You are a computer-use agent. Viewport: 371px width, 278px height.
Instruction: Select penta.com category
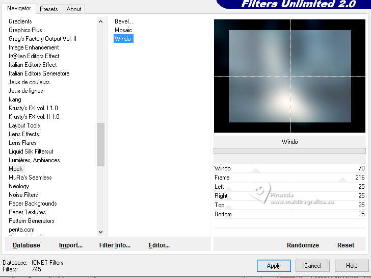(21, 230)
